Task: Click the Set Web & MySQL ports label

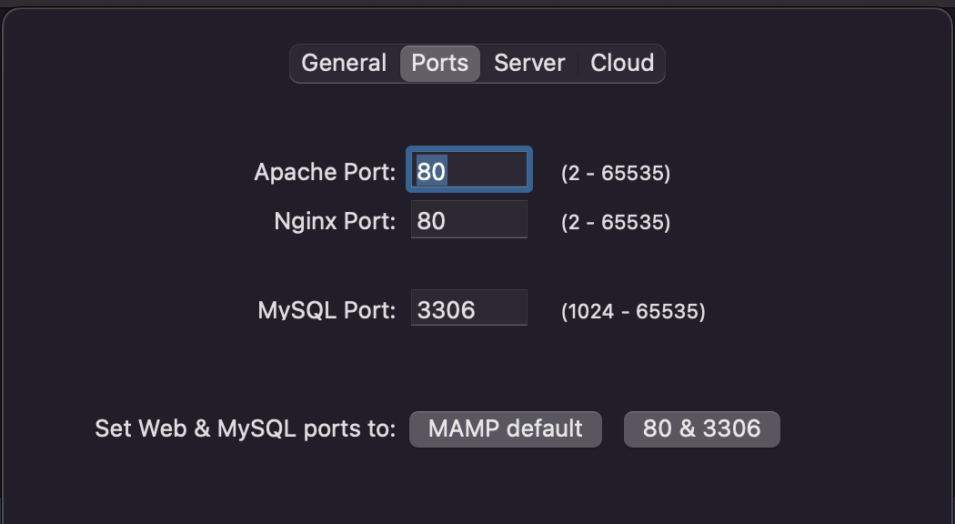Action: click(245, 428)
